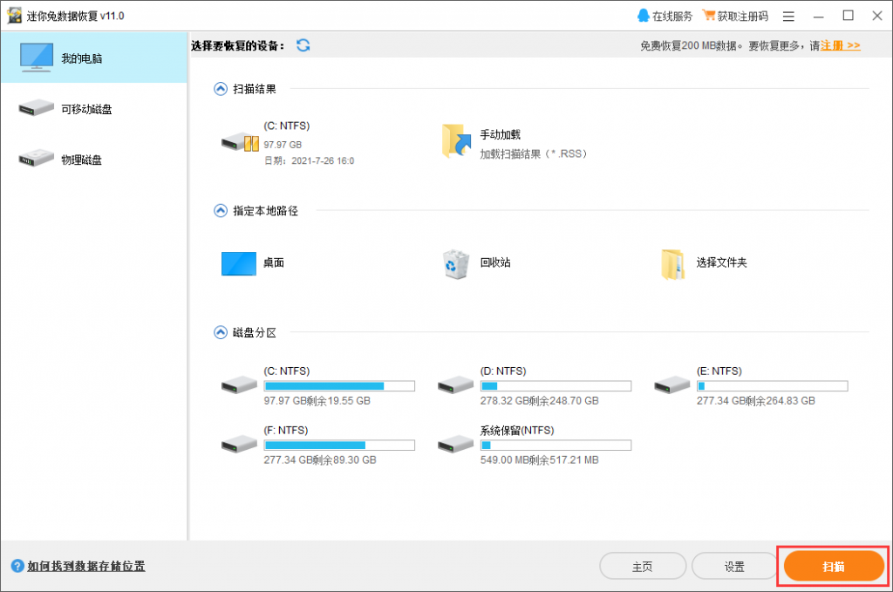Switch to the 物理磁盘 tab
This screenshot has height=592, width=893.
[94, 159]
